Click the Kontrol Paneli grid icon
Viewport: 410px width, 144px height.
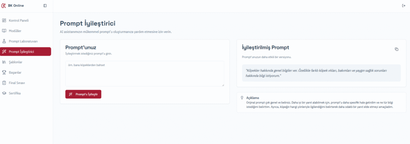pos(4,20)
